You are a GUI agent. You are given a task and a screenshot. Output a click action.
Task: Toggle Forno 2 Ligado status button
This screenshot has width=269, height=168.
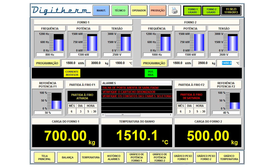coord(211,11)
